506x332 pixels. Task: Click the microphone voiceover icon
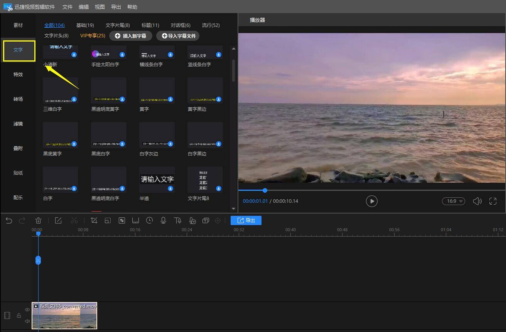[164, 220]
